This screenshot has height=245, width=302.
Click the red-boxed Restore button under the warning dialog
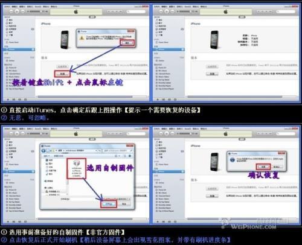click(62, 74)
